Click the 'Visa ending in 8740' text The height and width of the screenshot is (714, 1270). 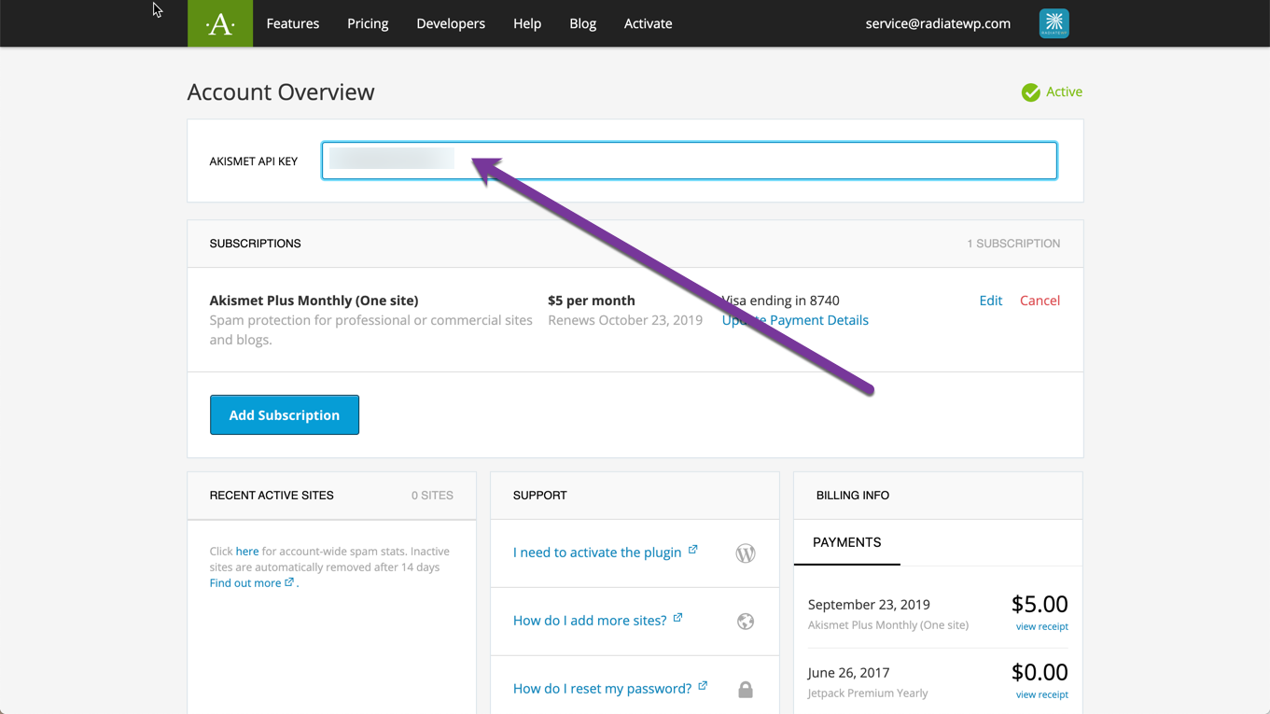(781, 301)
